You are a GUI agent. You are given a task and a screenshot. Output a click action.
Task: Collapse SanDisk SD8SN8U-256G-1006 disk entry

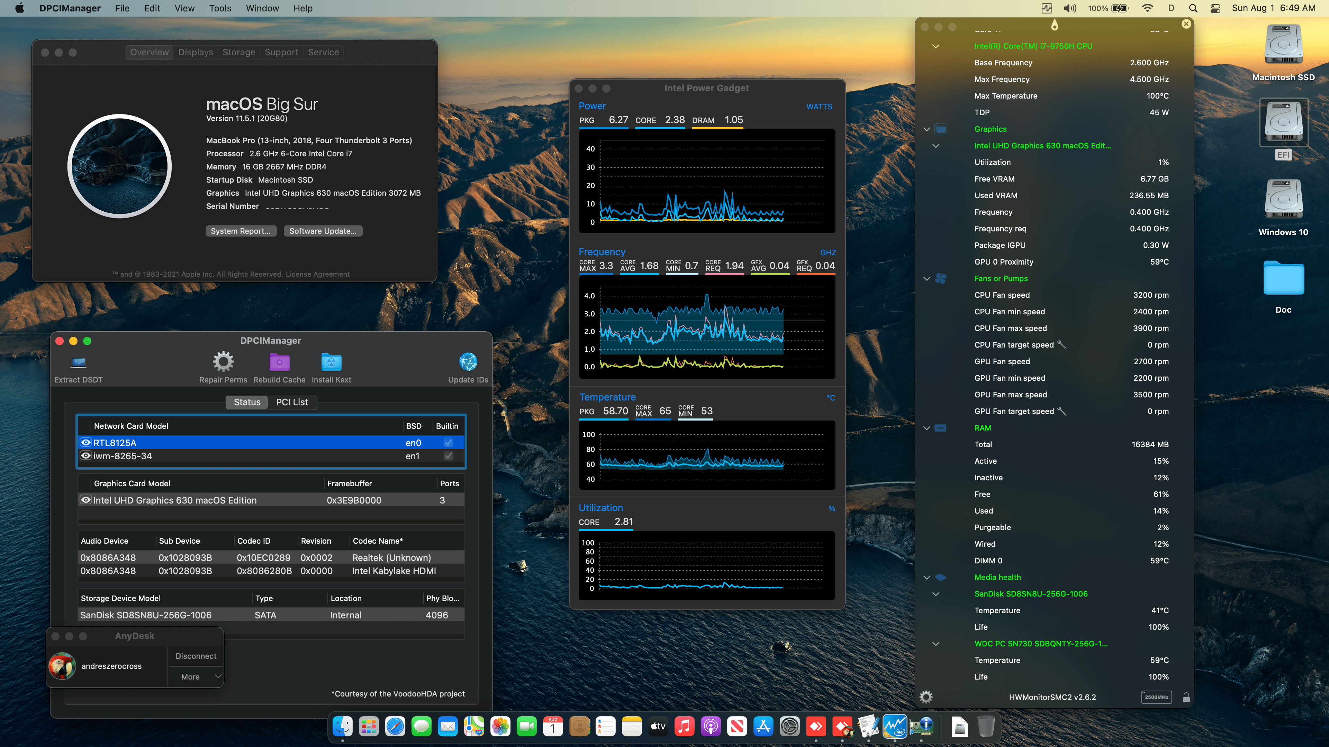pyautogui.click(x=935, y=594)
